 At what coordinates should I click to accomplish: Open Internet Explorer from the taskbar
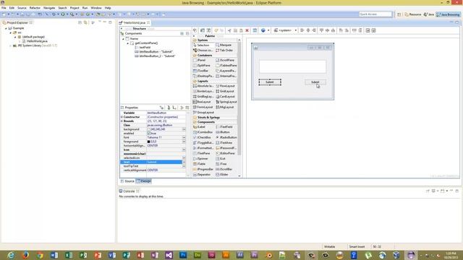coord(11,255)
